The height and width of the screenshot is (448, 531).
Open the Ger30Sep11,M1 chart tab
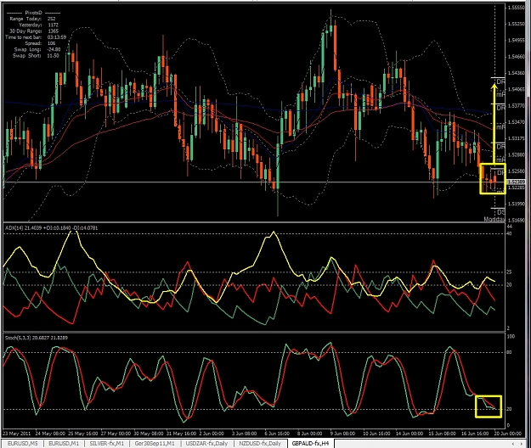pyautogui.click(x=155, y=443)
